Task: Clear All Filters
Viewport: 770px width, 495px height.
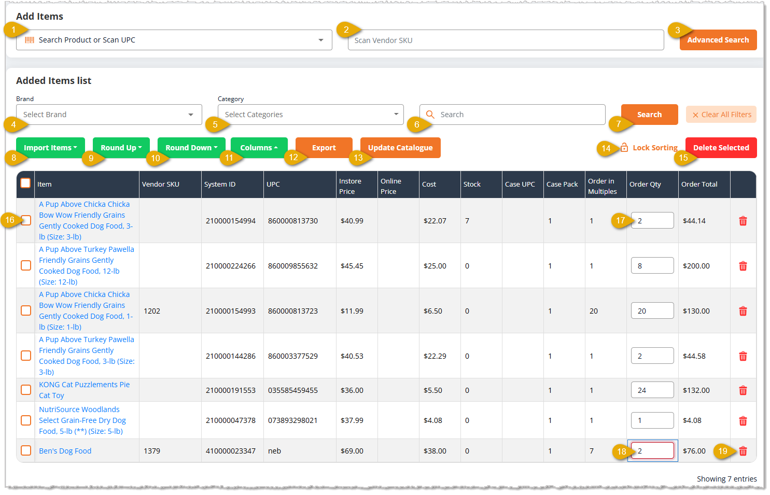Action: pos(721,115)
